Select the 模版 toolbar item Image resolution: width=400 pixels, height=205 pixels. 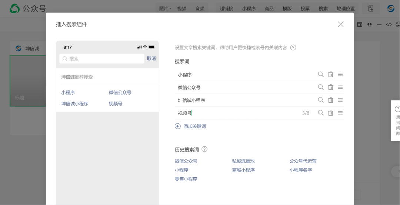point(287,8)
